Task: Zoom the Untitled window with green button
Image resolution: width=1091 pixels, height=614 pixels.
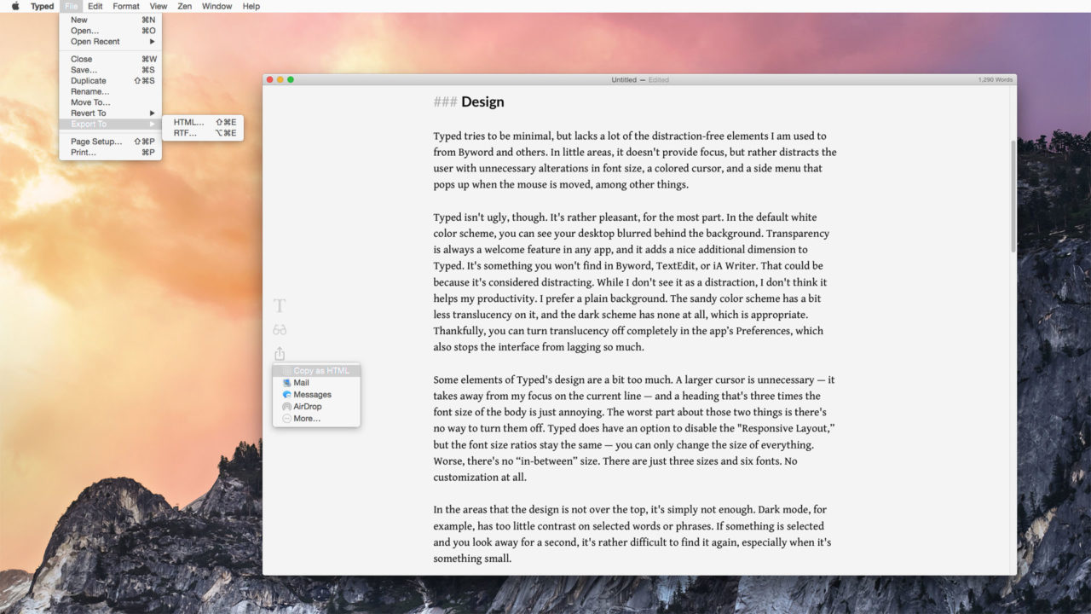Action: tap(291, 79)
